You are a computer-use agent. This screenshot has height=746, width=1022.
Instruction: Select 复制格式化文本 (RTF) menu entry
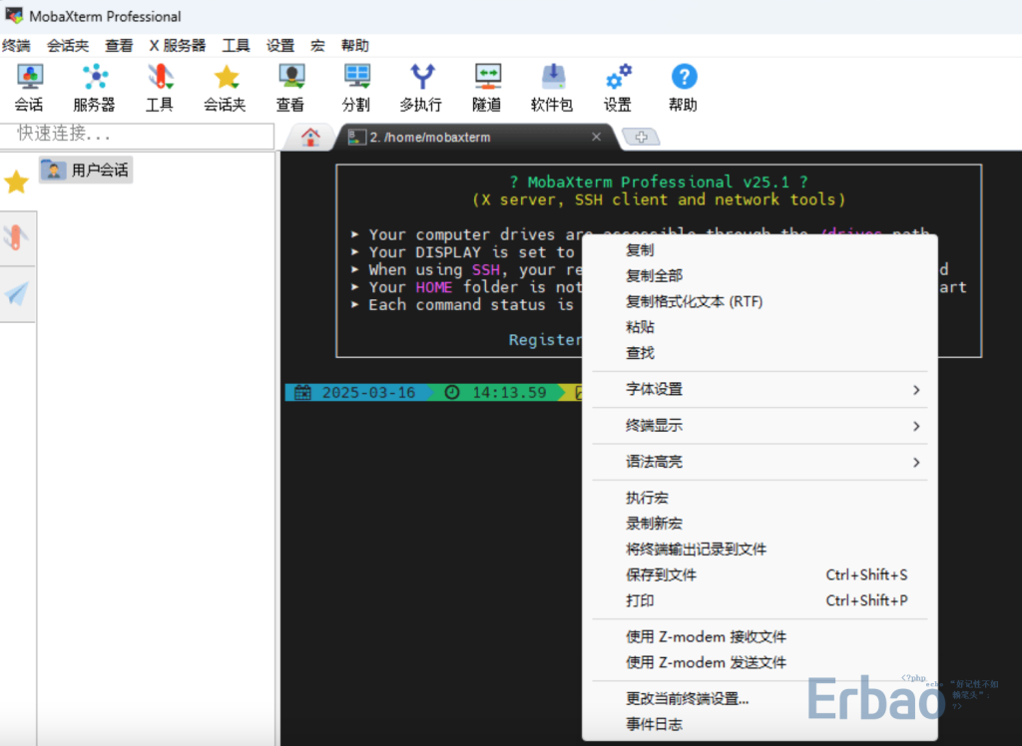760,301
